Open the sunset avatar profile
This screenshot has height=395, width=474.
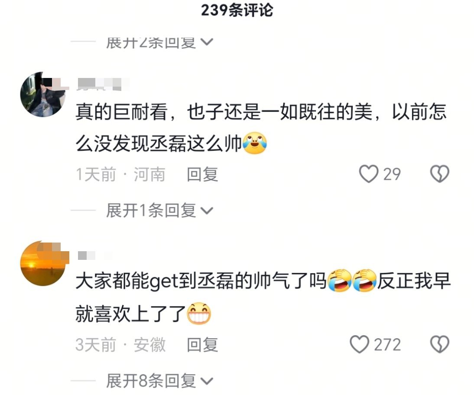click(43, 263)
